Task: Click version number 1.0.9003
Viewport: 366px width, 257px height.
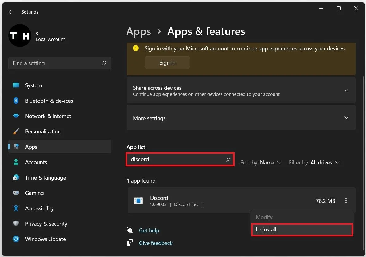Action: 158,204
